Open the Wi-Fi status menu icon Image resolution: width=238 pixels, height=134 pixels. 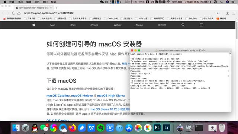(x=168, y=2)
